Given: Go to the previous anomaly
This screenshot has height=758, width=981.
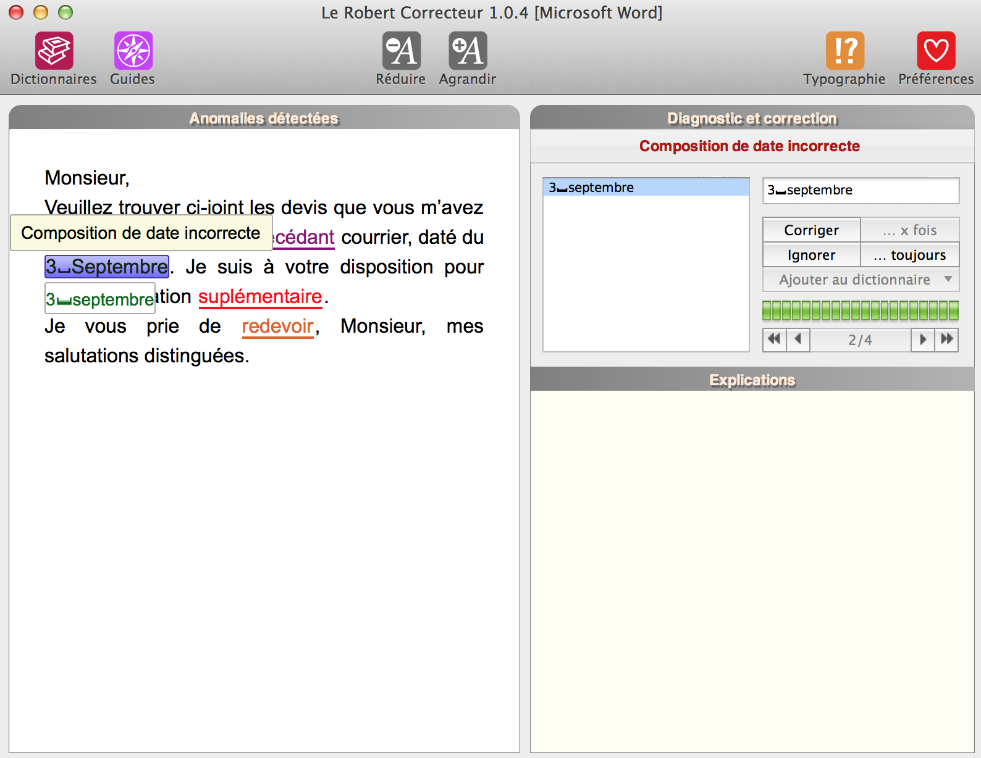Looking at the screenshot, I should [798, 339].
